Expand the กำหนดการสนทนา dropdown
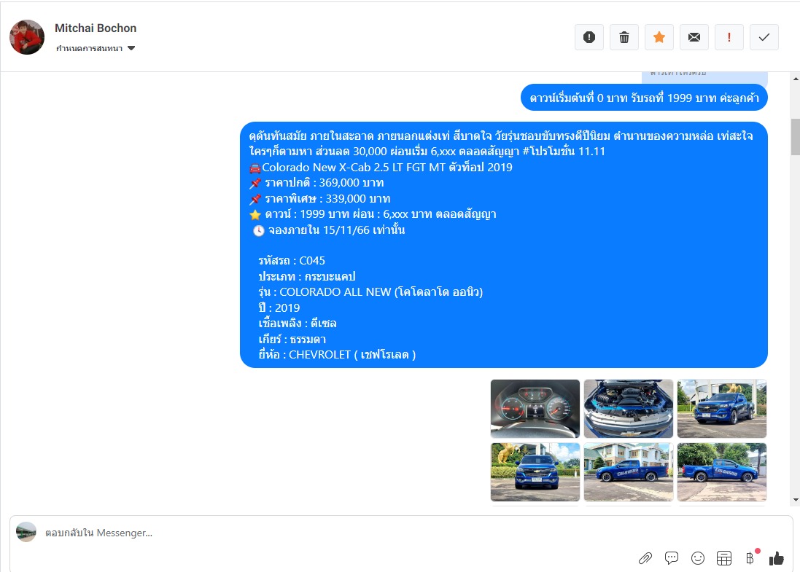The image size is (800, 572). [x=96, y=48]
